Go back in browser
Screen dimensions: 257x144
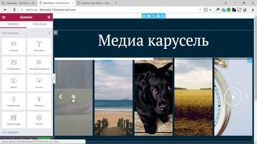[5, 10]
